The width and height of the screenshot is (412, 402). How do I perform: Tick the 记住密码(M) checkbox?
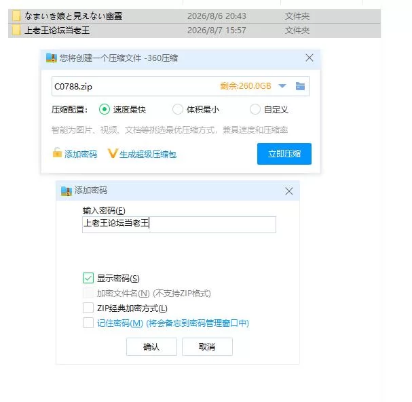88,323
